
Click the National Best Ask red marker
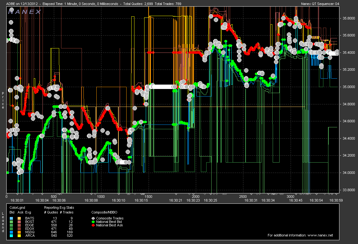click(93, 225)
